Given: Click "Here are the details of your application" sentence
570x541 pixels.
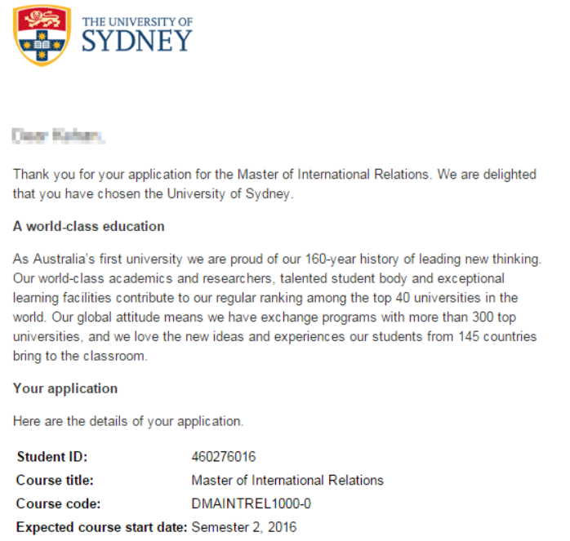Looking at the screenshot, I should 128,422.
